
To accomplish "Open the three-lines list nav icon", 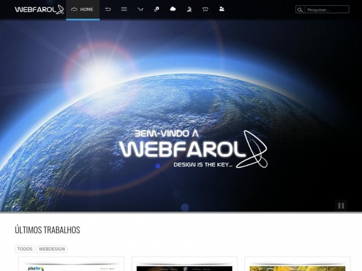I will [x=124, y=9].
